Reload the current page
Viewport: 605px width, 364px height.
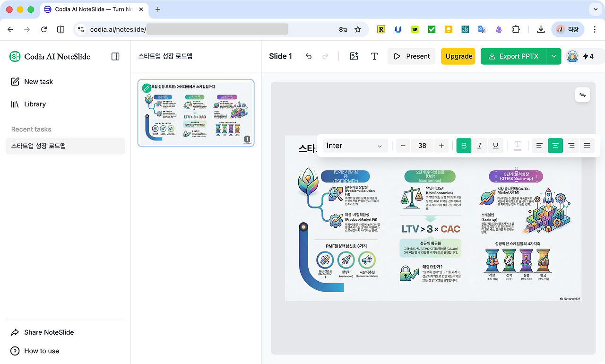[x=44, y=29]
